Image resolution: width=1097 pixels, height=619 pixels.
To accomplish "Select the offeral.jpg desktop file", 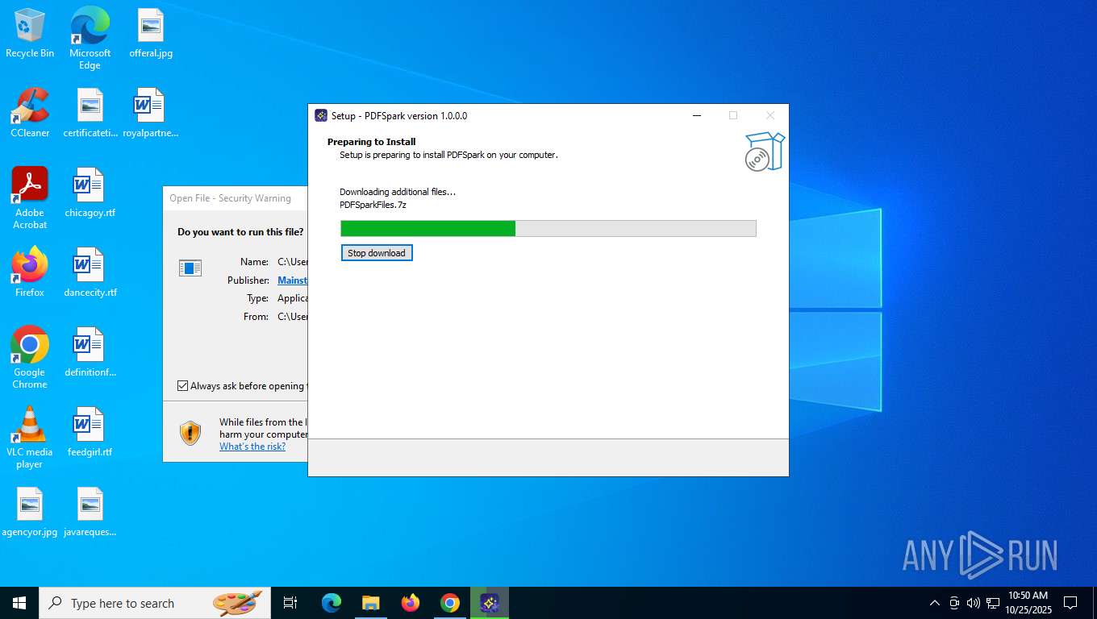I will click(x=151, y=33).
